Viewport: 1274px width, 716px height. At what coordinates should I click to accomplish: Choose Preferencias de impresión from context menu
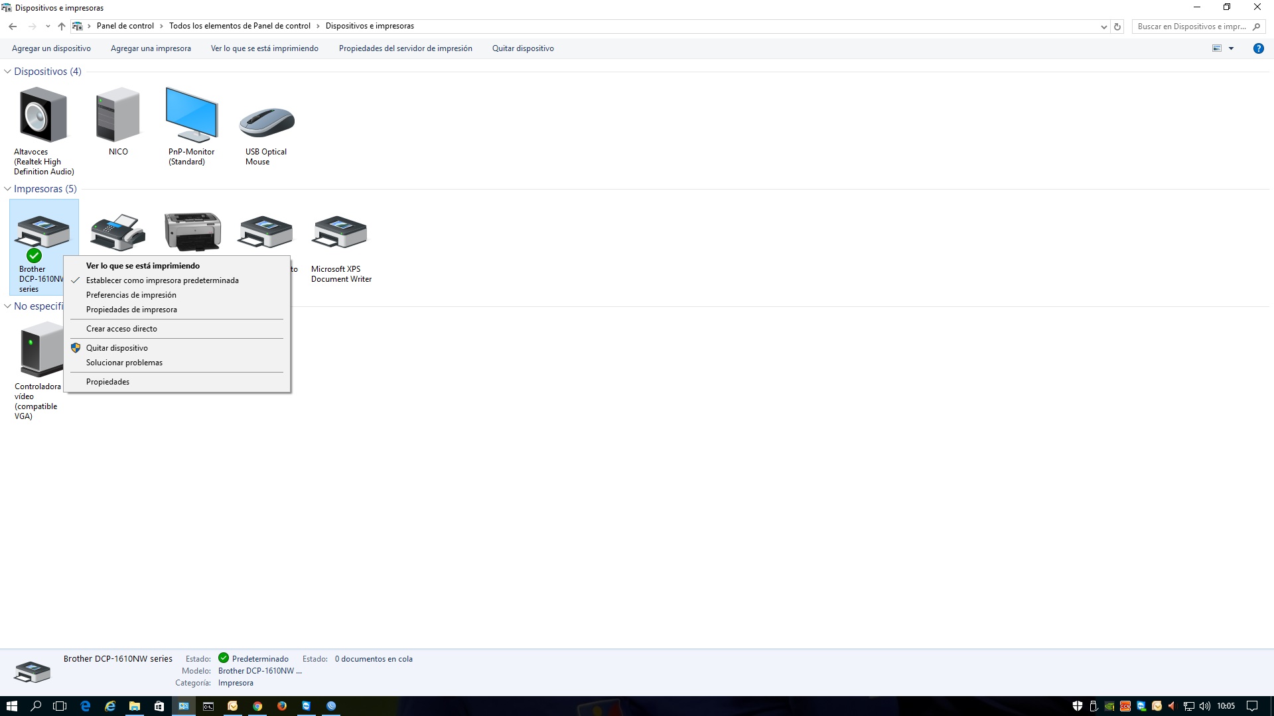click(131, 295)
